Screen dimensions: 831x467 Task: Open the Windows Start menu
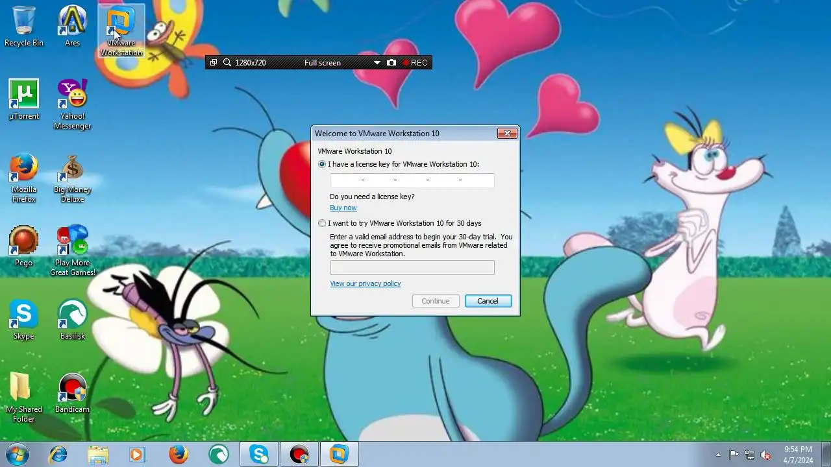tap(18, 454)
